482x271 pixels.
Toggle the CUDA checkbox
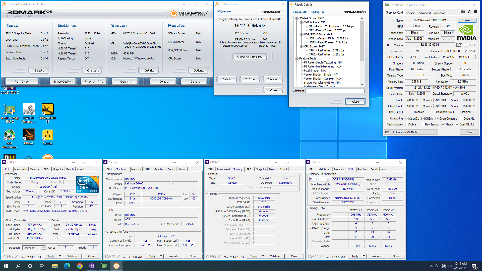[x=423, y=119]
